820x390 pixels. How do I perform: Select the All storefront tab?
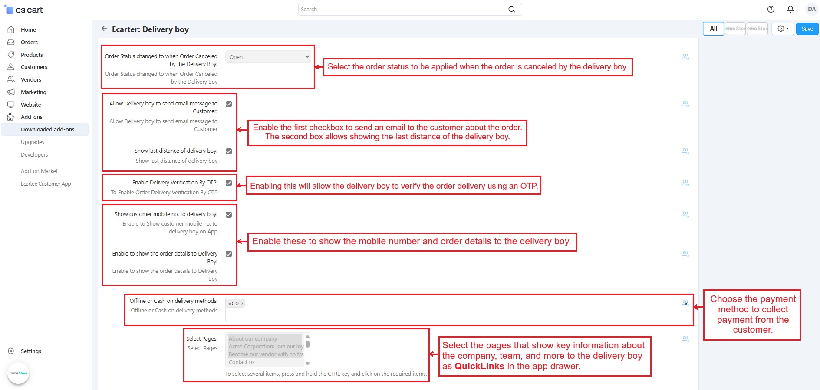click(713, 29)
